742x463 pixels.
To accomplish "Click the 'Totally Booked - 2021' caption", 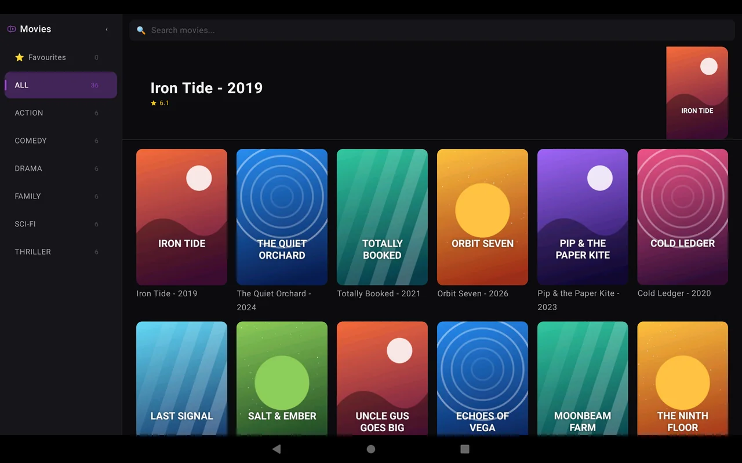I will (379, 293).
